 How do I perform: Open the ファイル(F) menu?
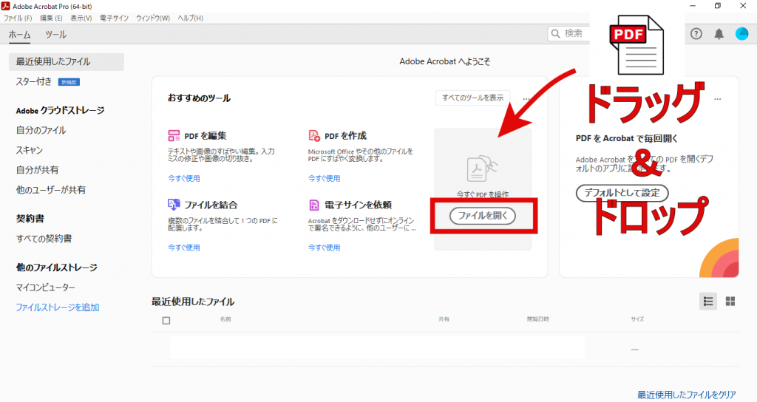18,18
